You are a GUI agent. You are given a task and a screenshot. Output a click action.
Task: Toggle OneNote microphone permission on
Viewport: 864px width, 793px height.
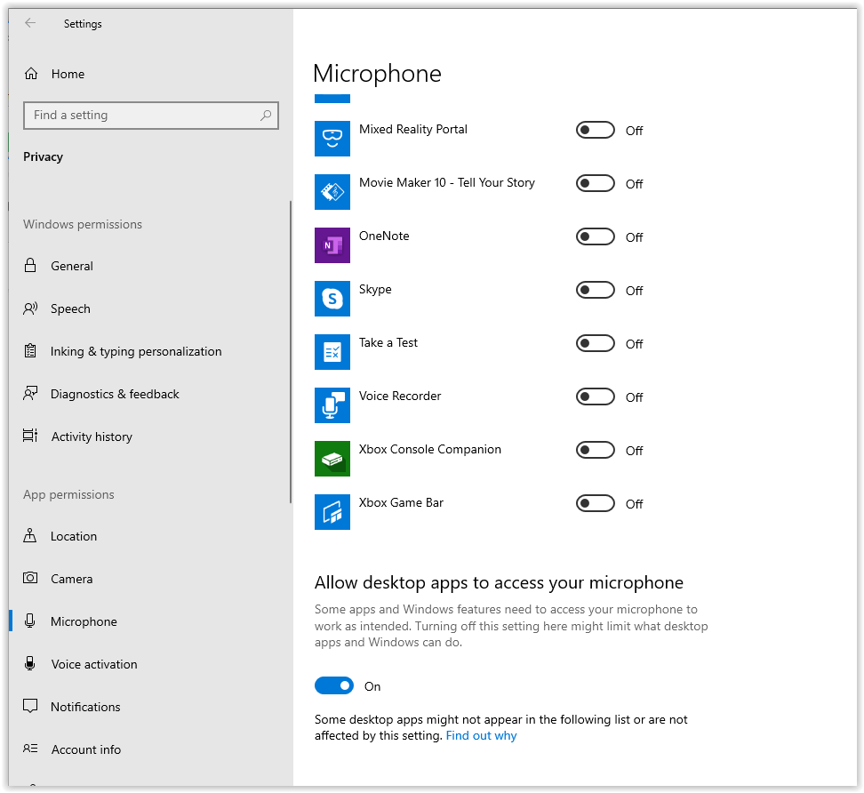point(596,237)
